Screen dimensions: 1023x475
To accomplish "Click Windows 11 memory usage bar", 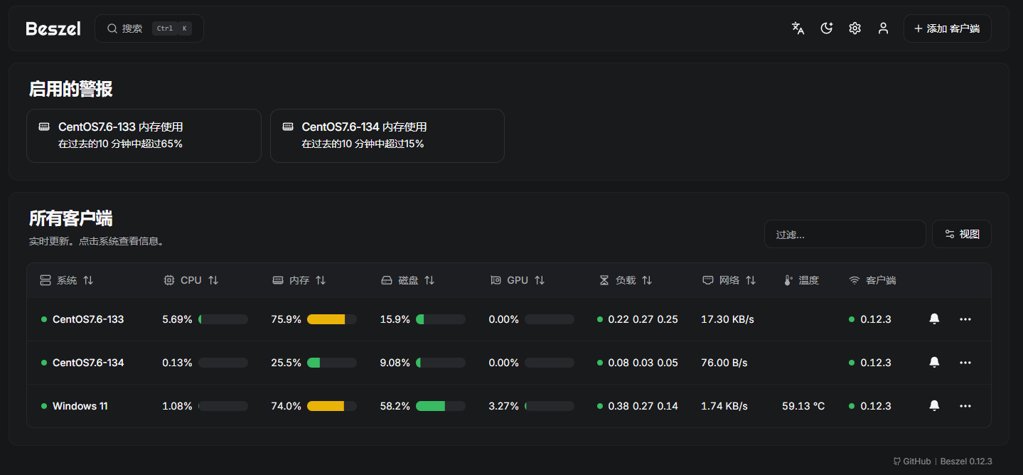I will [x=332, y=406].
